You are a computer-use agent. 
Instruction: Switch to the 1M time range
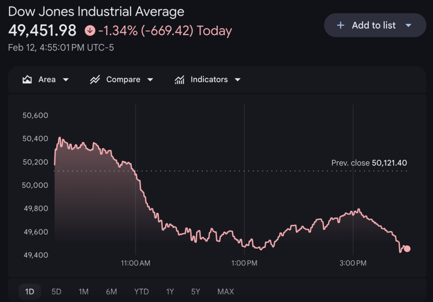[83, 291]
